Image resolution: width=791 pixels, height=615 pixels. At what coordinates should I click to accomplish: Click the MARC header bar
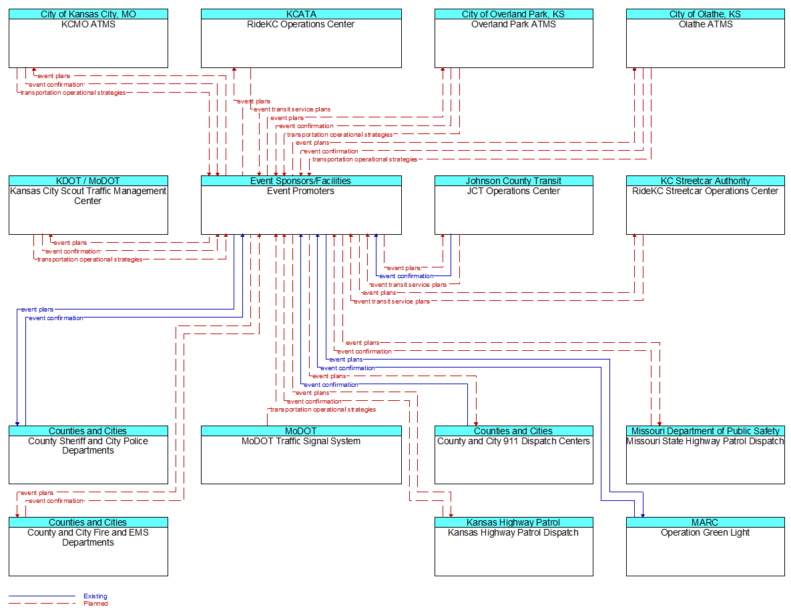(x=706, y=522)
